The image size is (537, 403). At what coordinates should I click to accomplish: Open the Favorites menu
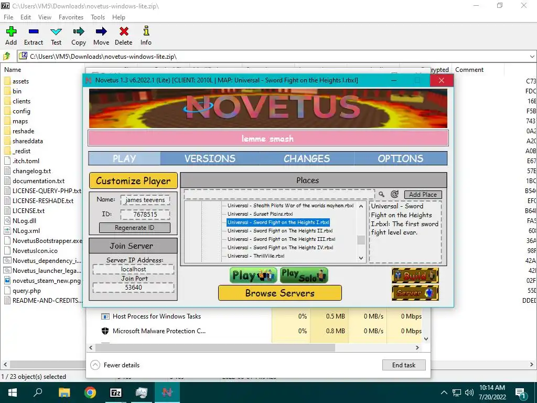tap(71, 17)
